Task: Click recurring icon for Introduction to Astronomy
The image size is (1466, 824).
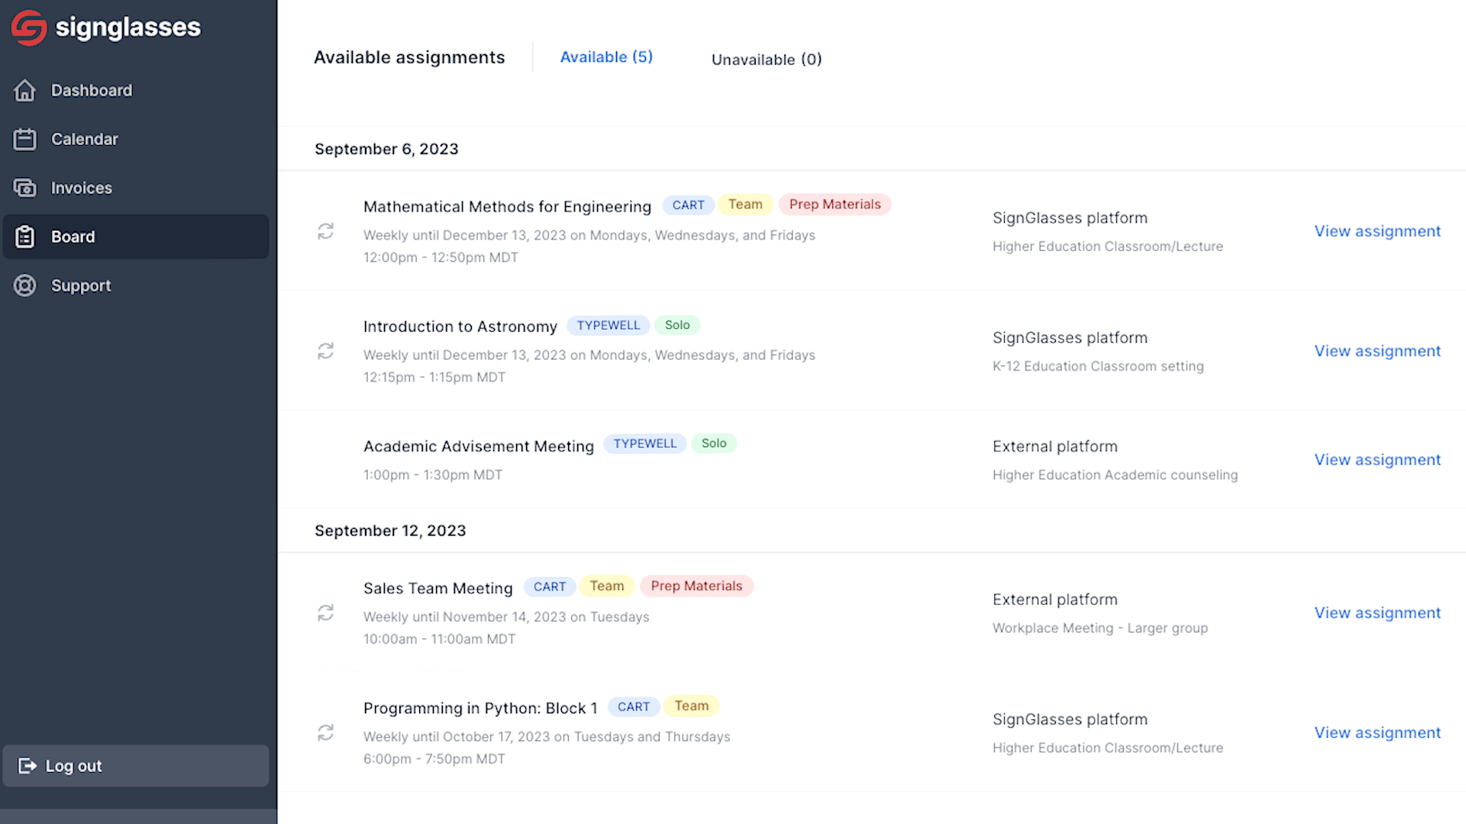Action: (325, 351)
